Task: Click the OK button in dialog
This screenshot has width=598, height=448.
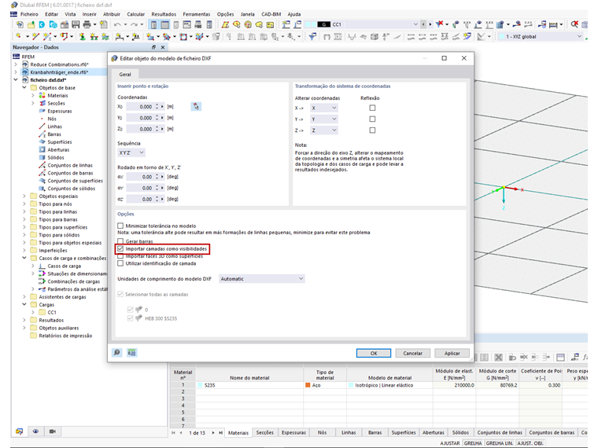Action: 374,353
